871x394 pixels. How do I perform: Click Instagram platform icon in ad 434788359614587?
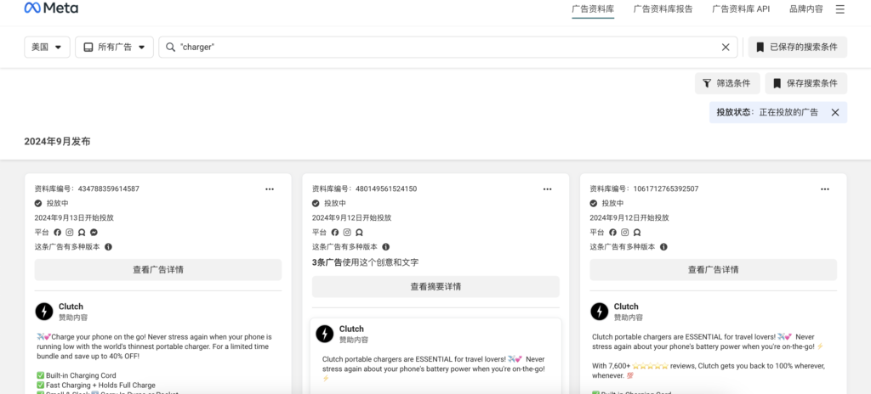tap(70, 233)
